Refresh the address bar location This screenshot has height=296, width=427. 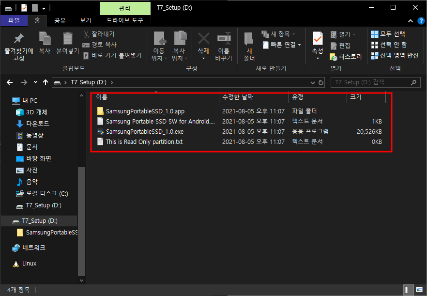point(321,82)
